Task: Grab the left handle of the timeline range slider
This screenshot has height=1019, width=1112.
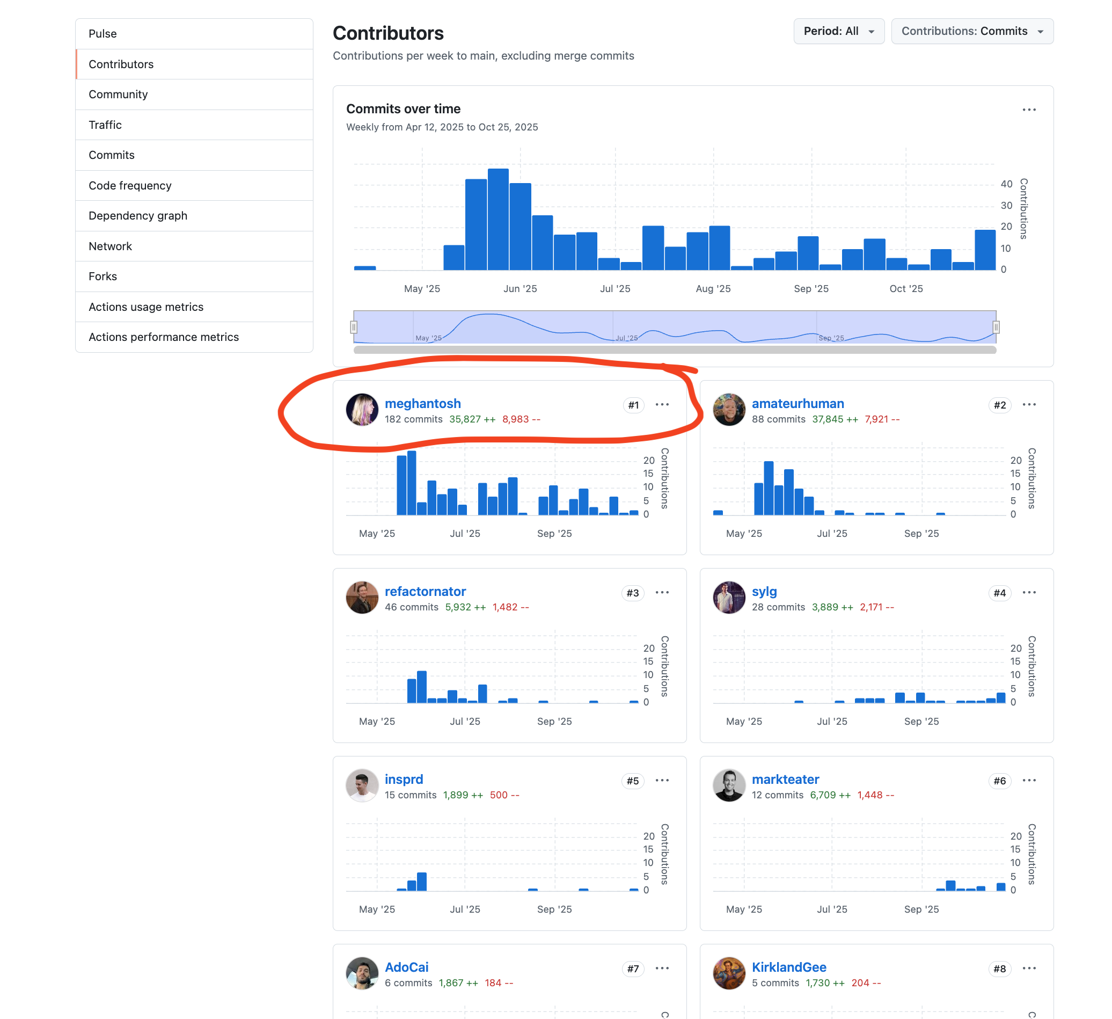Action: pos(354,327)
